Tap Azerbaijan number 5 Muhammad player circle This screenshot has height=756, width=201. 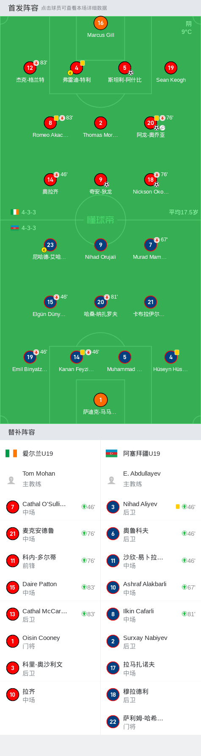pyautogui.click(x=124, y=357)
